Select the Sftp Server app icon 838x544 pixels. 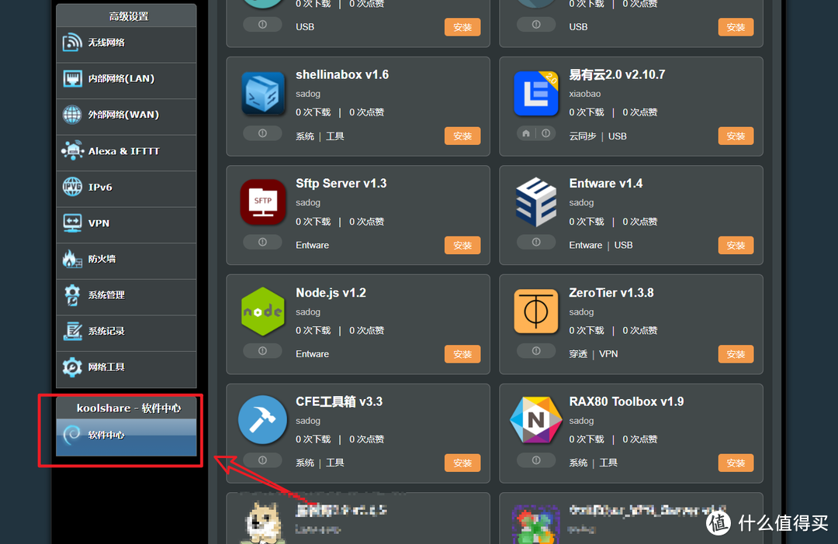[x=263, y=201]
